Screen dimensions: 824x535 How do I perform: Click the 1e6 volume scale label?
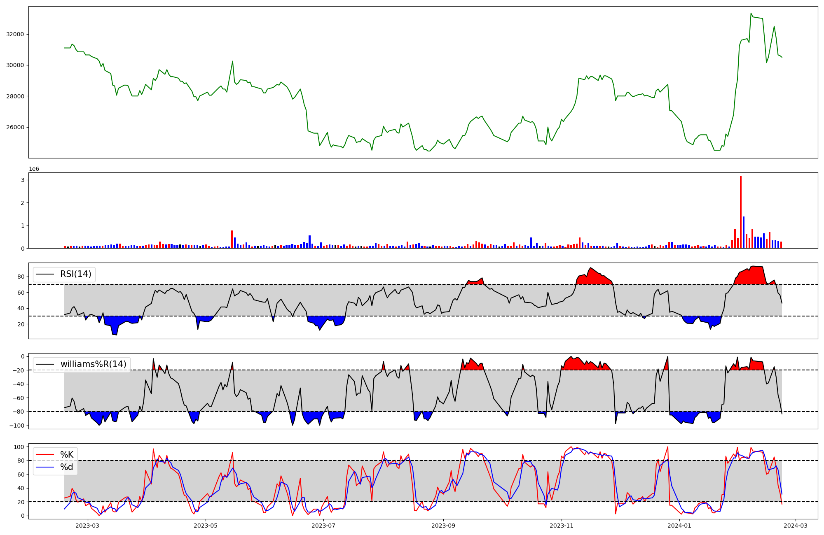pyautogui.click(x=34, y=169)
